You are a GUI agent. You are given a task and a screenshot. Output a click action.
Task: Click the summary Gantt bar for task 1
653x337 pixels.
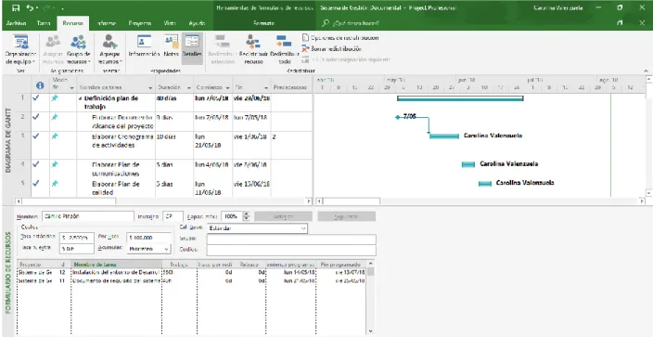point(460,98)
